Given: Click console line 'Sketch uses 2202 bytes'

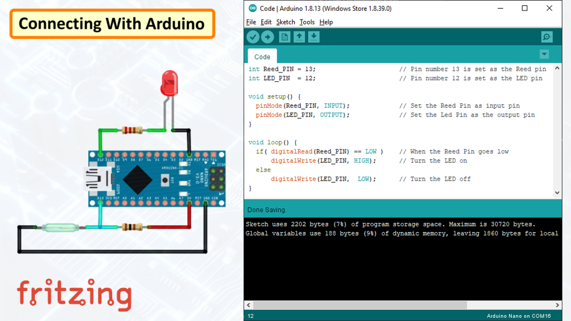Looking at the screenshot, I should tap(391, 225).
